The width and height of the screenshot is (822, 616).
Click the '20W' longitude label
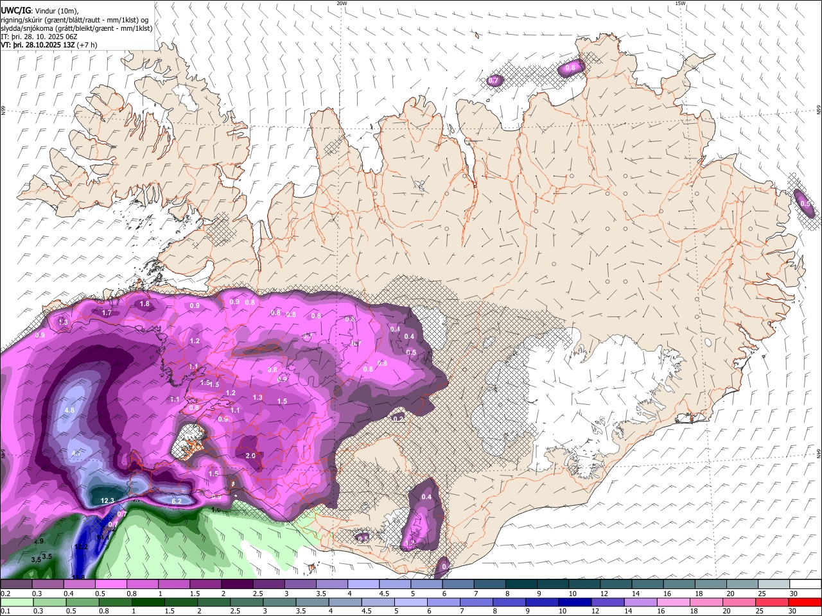point(342,3)
